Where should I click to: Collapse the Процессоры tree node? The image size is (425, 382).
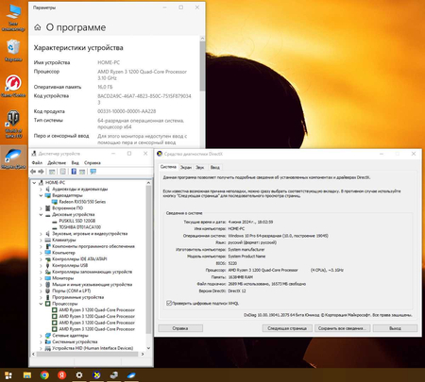[x=41, y=304]
